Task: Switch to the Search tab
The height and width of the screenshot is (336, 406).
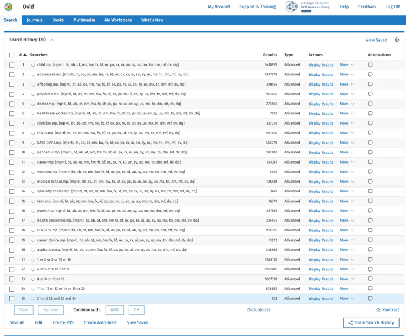Action: point(11,20)
